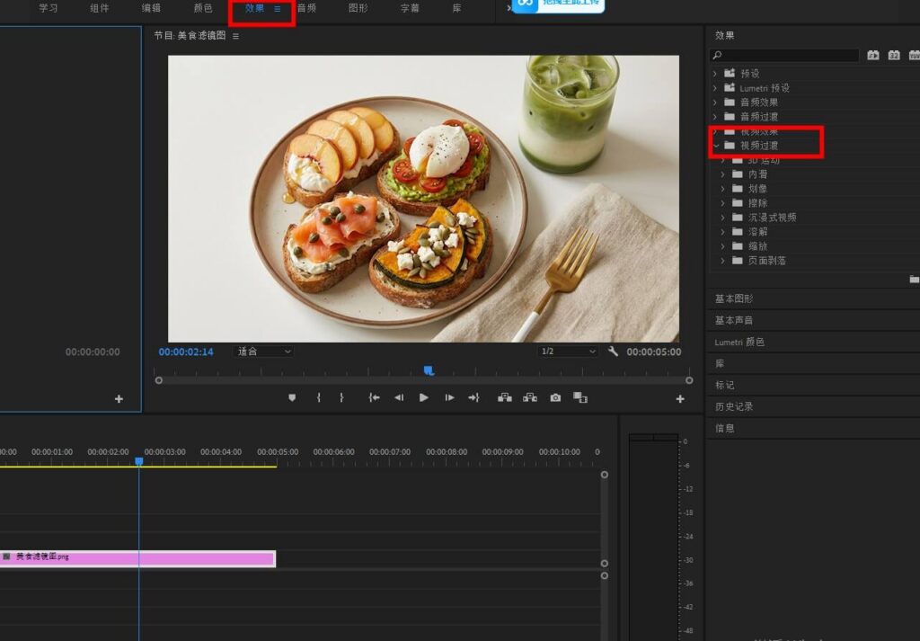Switch to the 音频 workspace tab
This screenshot has height=641, width=920.
coord(306,8)
